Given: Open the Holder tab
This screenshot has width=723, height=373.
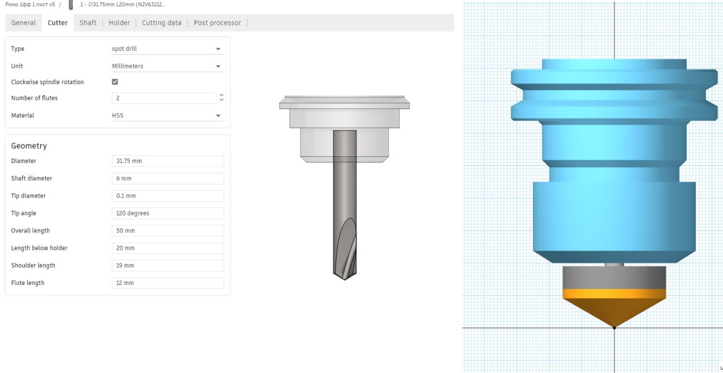Looking at the screenshot, I should click(119, 23).
